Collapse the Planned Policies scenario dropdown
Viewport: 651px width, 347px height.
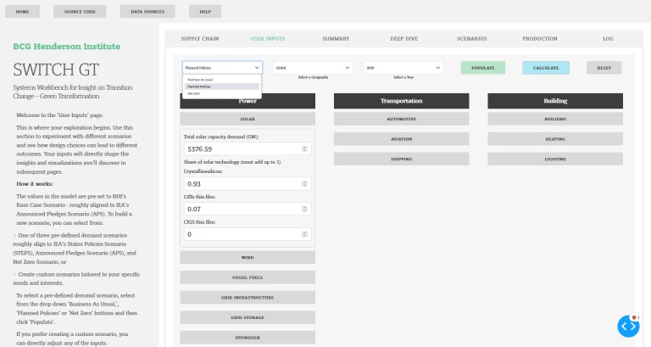tap(221, 67)
